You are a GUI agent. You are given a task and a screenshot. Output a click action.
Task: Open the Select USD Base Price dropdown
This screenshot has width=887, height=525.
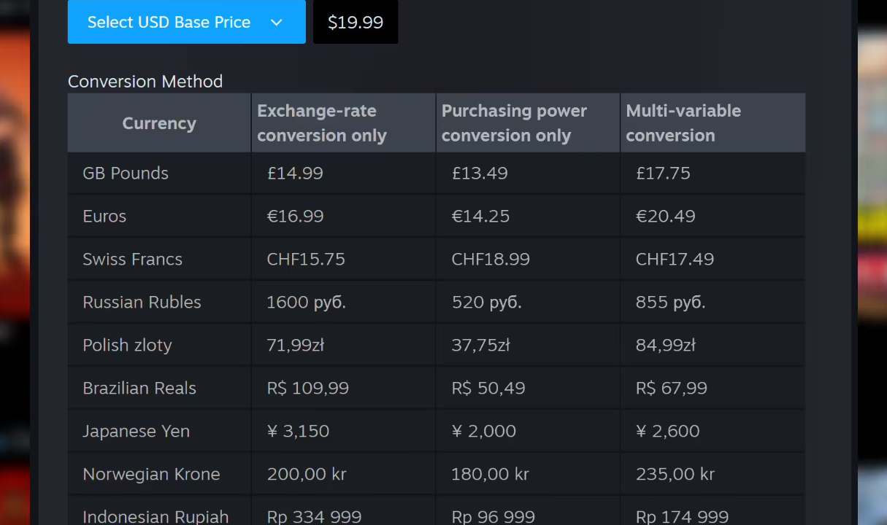pyautogui.click(x=169, y=22)
